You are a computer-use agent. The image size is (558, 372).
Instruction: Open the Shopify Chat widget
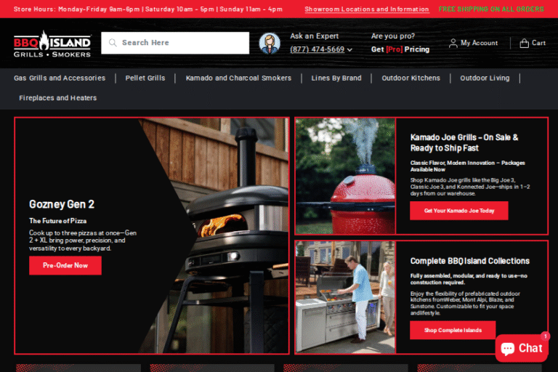[x=522, y=348]
